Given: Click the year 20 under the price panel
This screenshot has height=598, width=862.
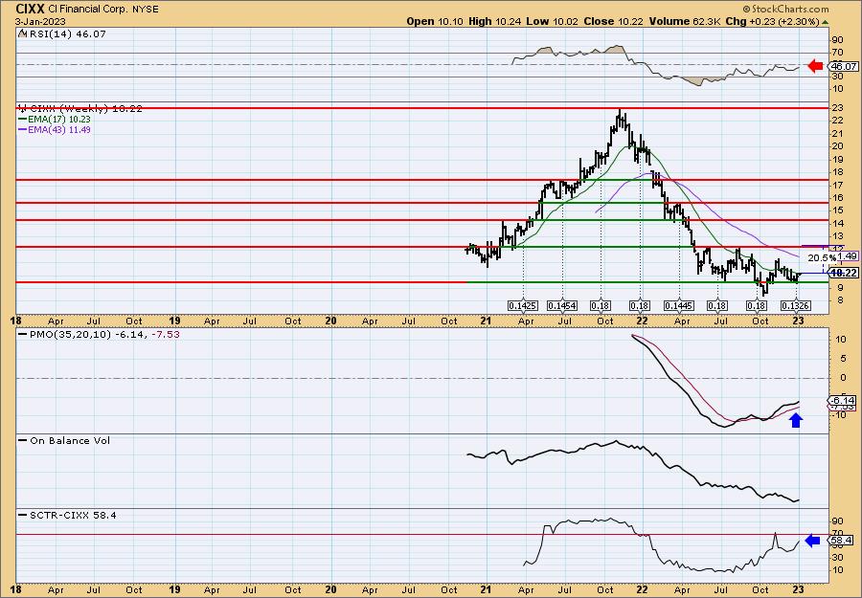Looking at the screenshot, I should coord(331,321).
